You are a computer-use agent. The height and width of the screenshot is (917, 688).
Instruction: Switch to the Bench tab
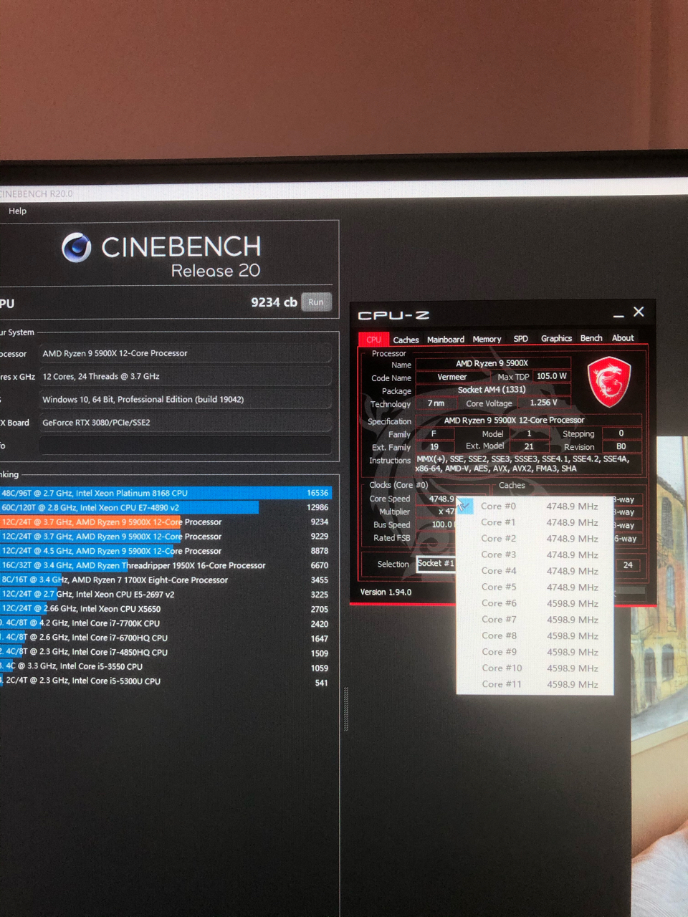(591, 338)
